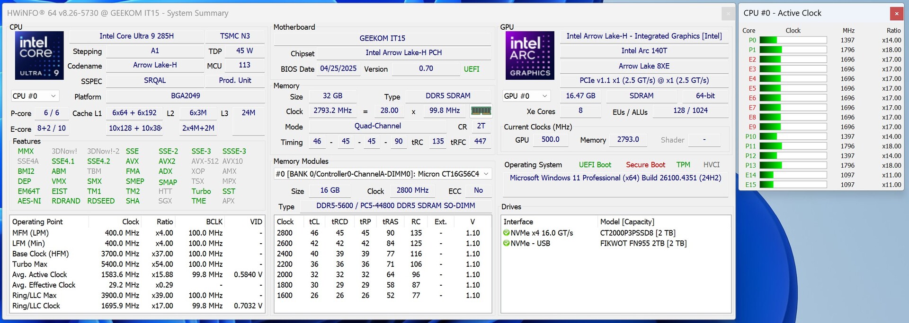Click the E14 core clock bar
909x323 pixels.
[793, 175]
